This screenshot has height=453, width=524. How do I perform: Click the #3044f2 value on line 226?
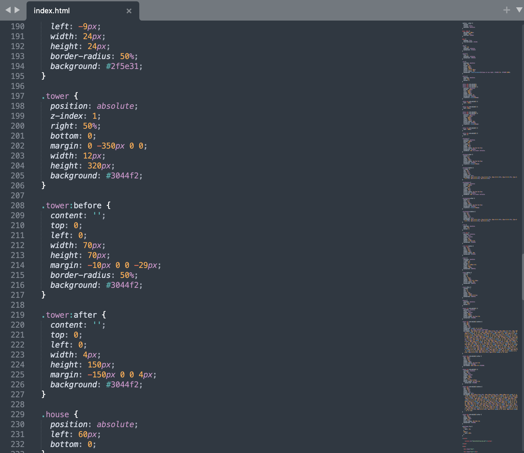pos(122,385)
